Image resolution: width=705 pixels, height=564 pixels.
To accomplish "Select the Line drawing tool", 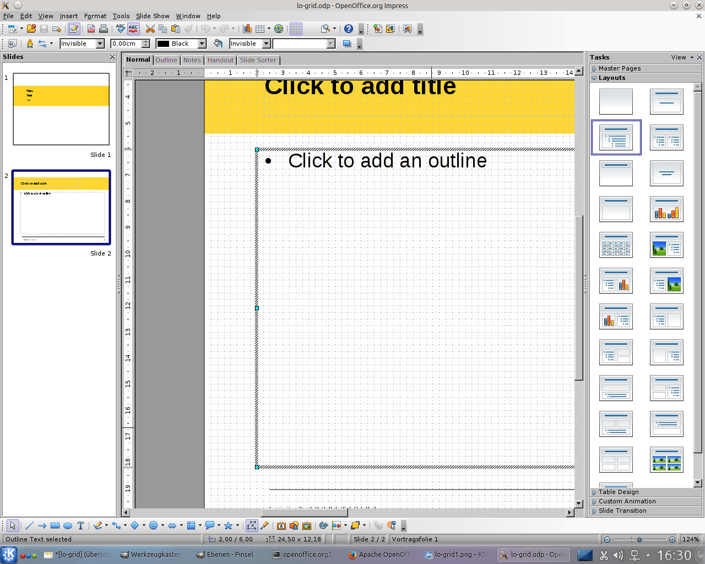I will 30,525.
